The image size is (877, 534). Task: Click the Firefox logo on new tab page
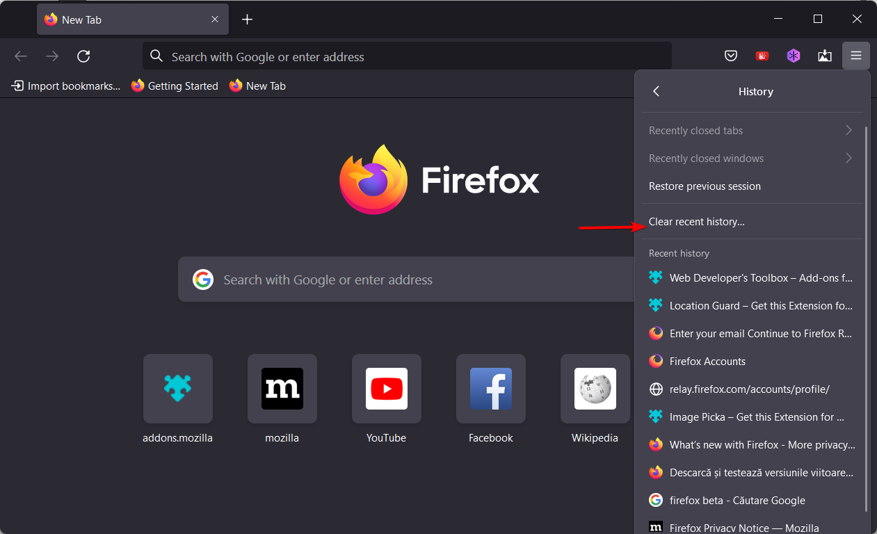(373, 179)
